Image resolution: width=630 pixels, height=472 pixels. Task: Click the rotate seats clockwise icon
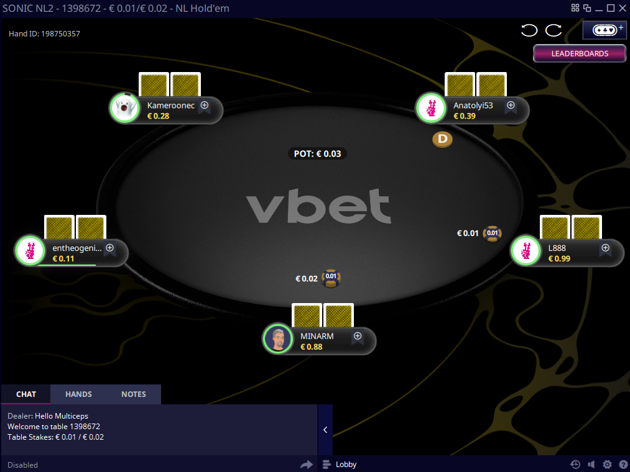click(x=554, y=30)
